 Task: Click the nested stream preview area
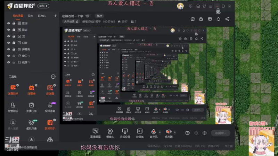point(147,76)
